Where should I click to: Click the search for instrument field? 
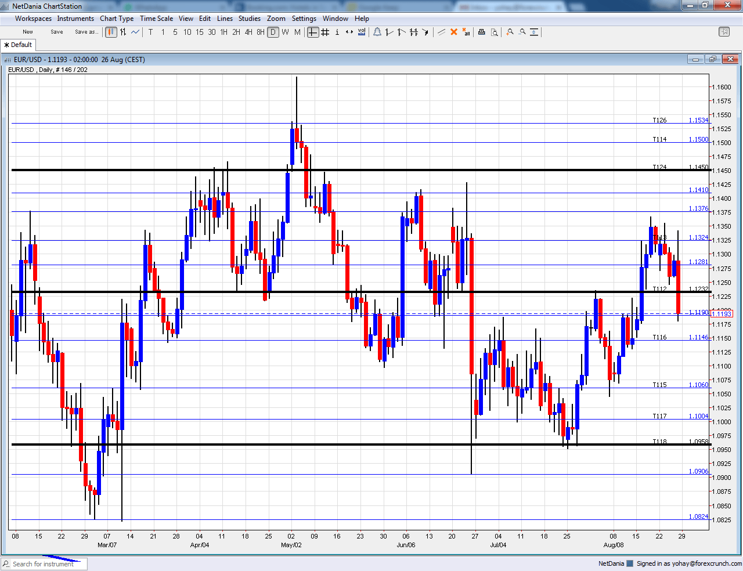44,563
